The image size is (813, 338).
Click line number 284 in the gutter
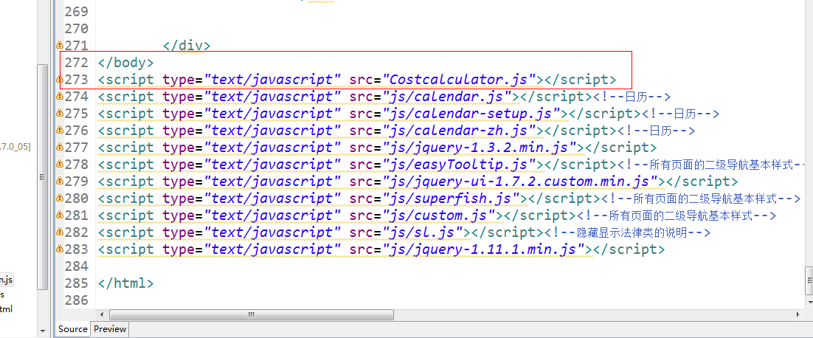click(76, 266)
